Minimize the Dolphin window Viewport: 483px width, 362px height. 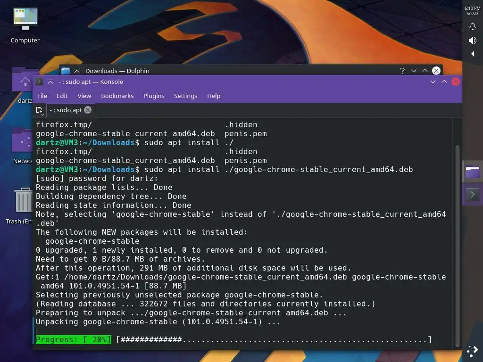tap(414, 71)
